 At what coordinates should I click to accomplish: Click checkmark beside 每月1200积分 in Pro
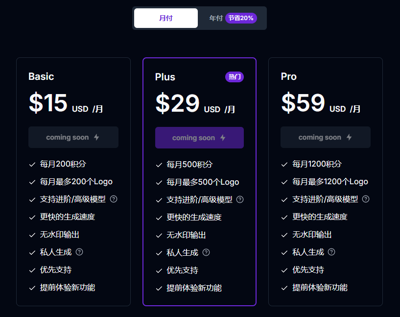[284, 164]
